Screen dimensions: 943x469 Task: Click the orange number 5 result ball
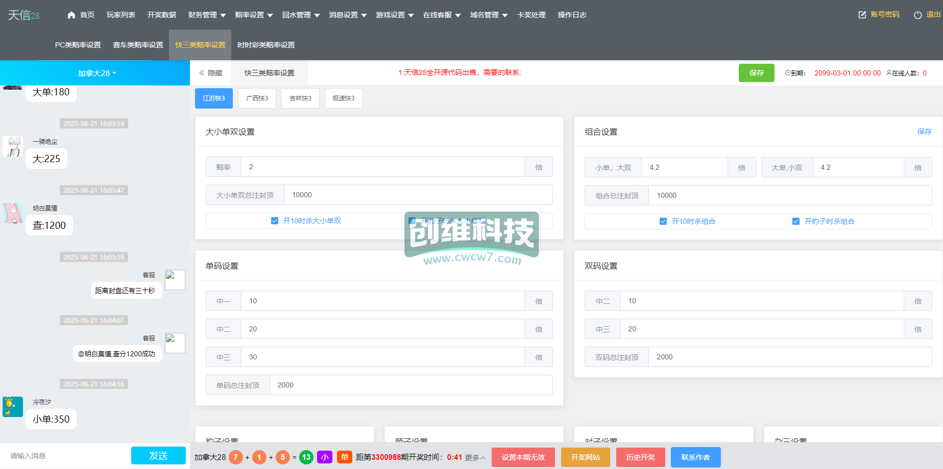point(283,457)
